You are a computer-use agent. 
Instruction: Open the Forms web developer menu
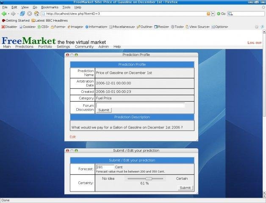(58, 27)
